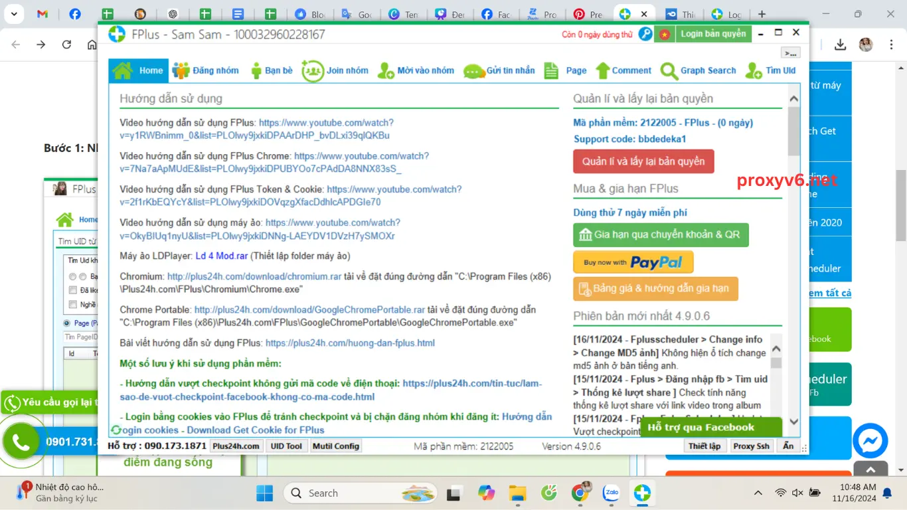Click the FPlus logo in title bar
The height and width of the screenshot is (510, 907).
click(x=117, y=34)
